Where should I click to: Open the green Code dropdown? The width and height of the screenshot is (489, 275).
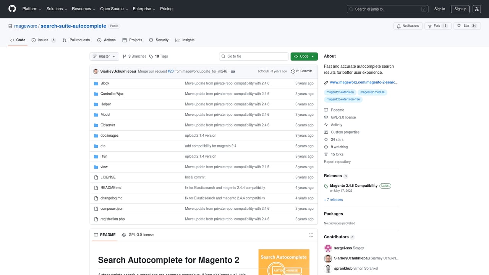point(304,56)
